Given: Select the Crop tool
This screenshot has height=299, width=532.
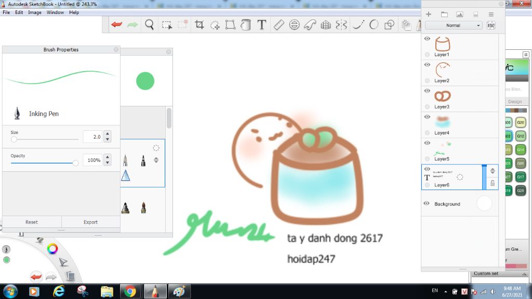Looking at the screenshot, I should point(199,24).
